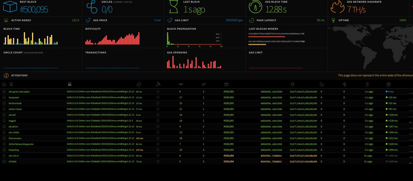The image size is (413, 181).
Task: Click hash 85567b25...735db651 in ZTH666 row
Action: 271,161
